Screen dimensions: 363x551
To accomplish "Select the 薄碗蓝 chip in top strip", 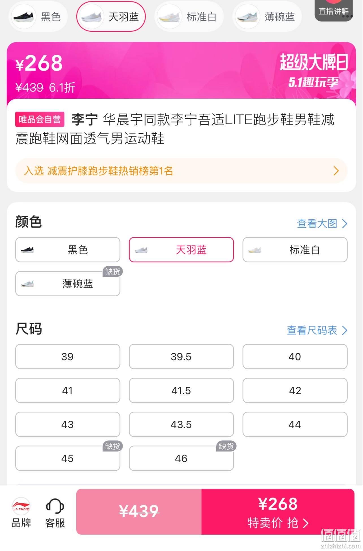I will pos(267,17).
